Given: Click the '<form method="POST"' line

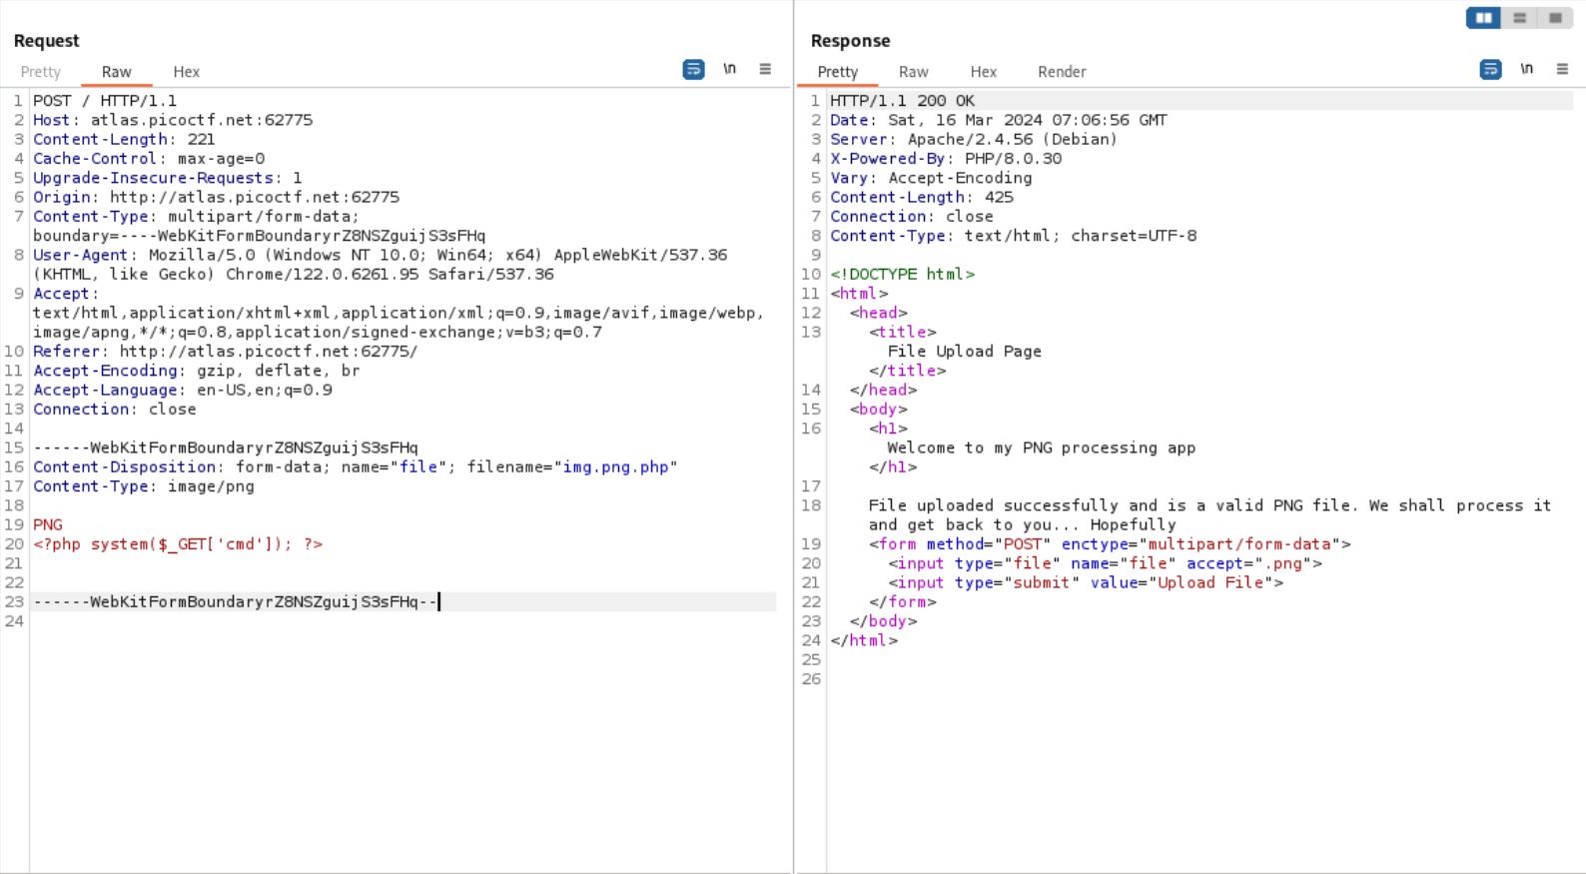Looking at the screenshot, I should point(1110,544).
